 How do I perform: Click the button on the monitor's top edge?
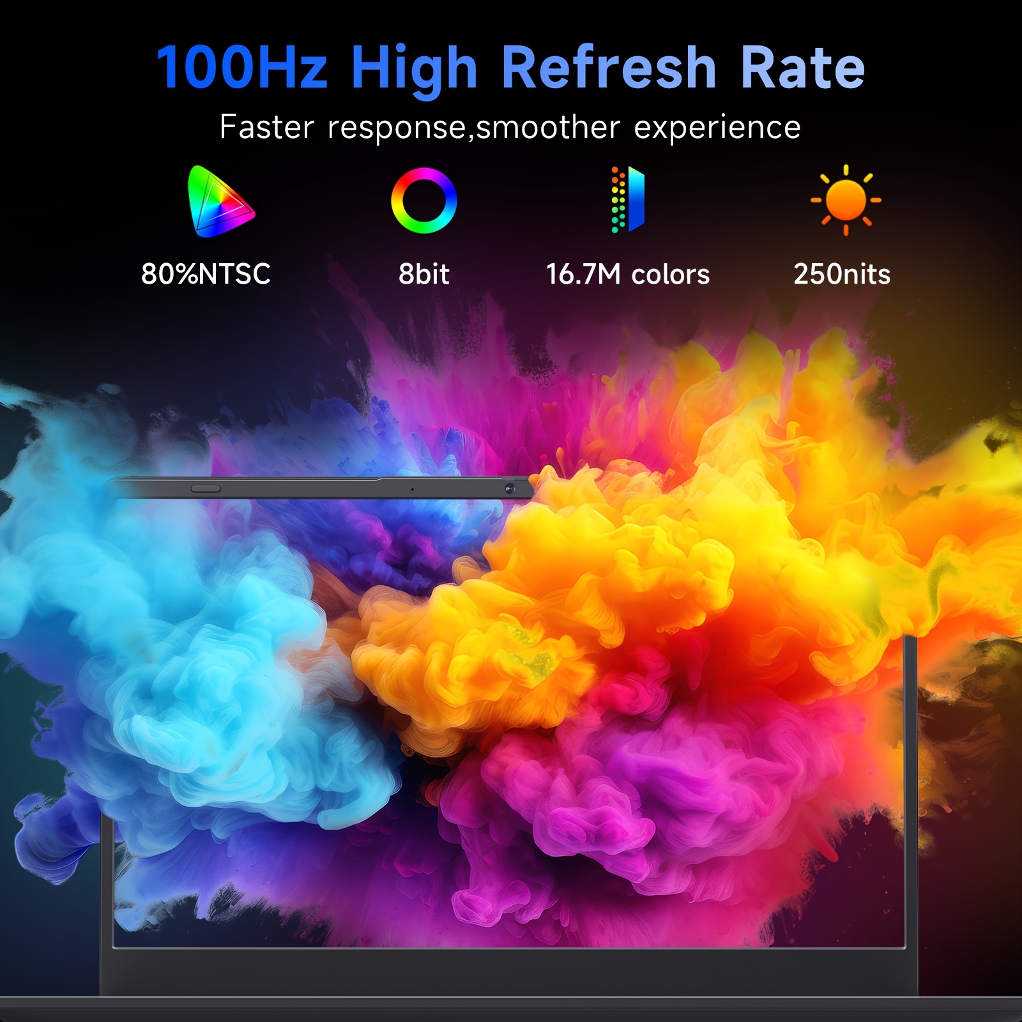point(206,489)
